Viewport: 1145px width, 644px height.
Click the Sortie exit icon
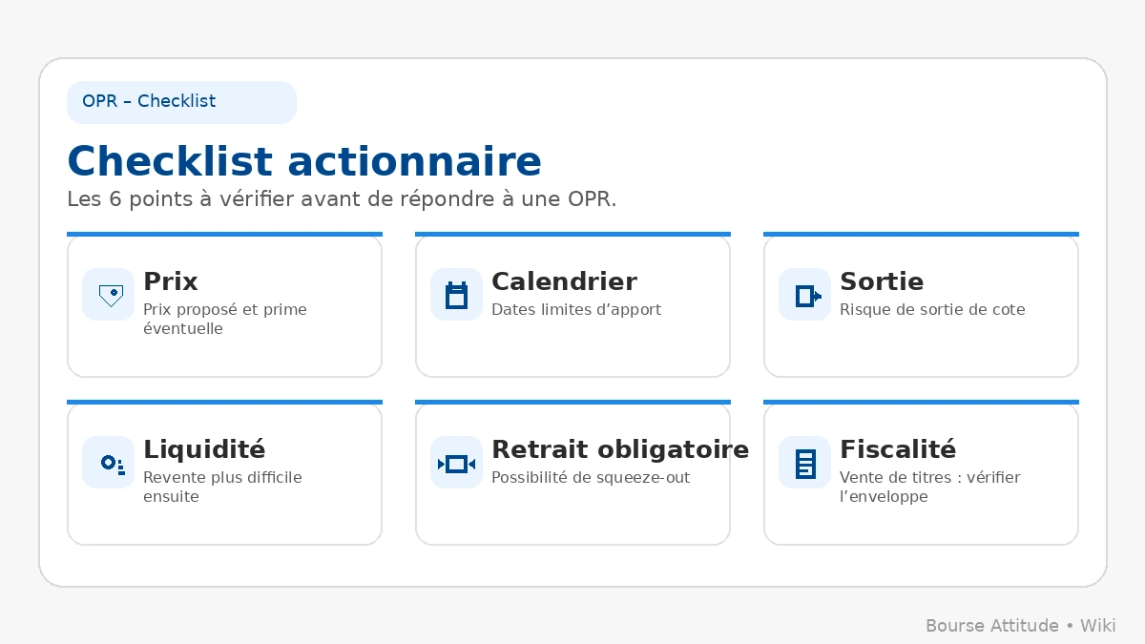click(804, 295)
